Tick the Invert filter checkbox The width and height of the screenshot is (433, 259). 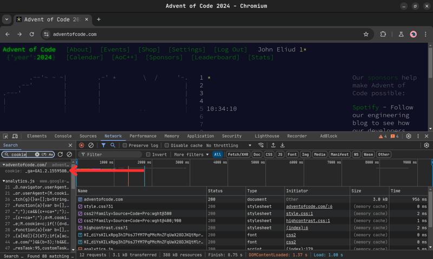point(148,154)
